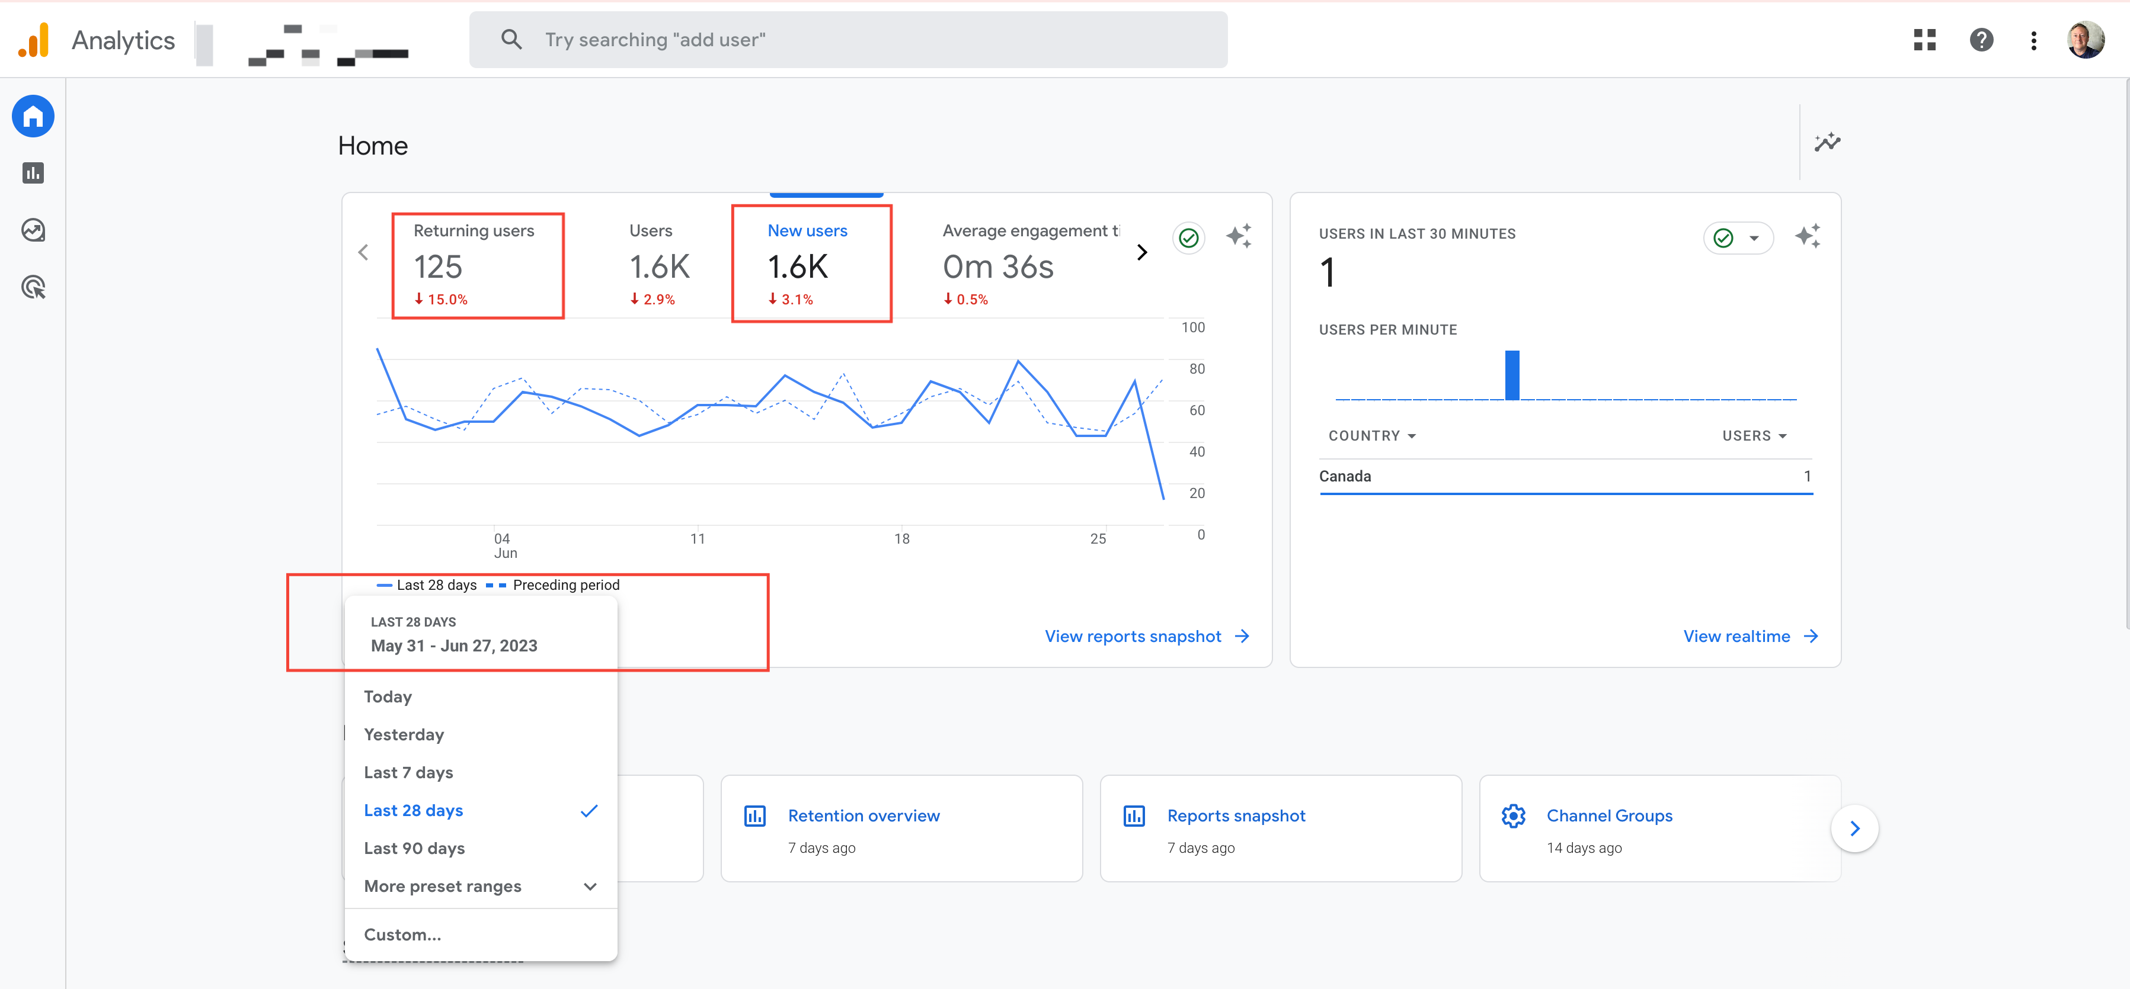Click the green data quality check icon on overview card
This screenshot has width=2130, height=989.
[1189, 239]
